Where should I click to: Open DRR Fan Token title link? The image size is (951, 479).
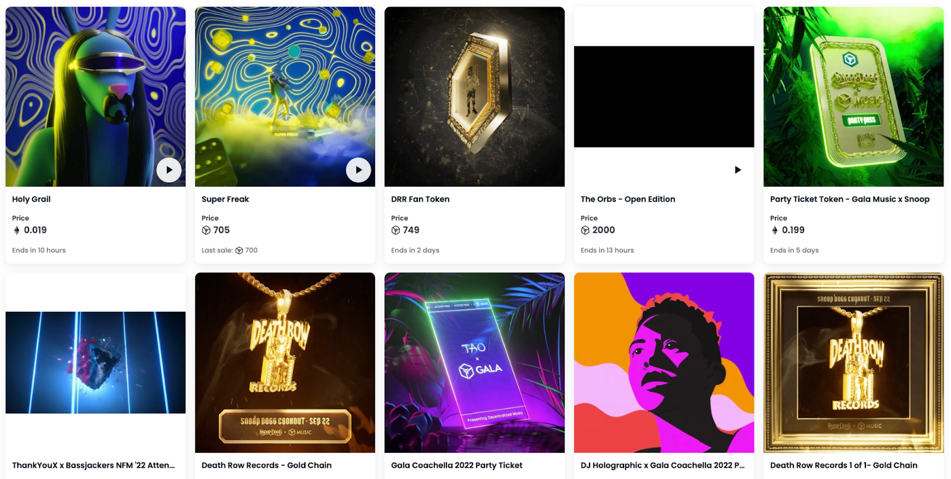(420, 199)
